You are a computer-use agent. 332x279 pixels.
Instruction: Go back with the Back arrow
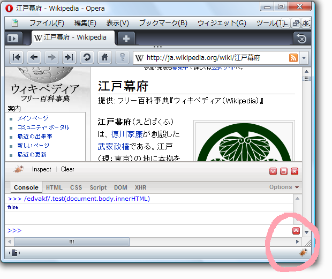34,57
